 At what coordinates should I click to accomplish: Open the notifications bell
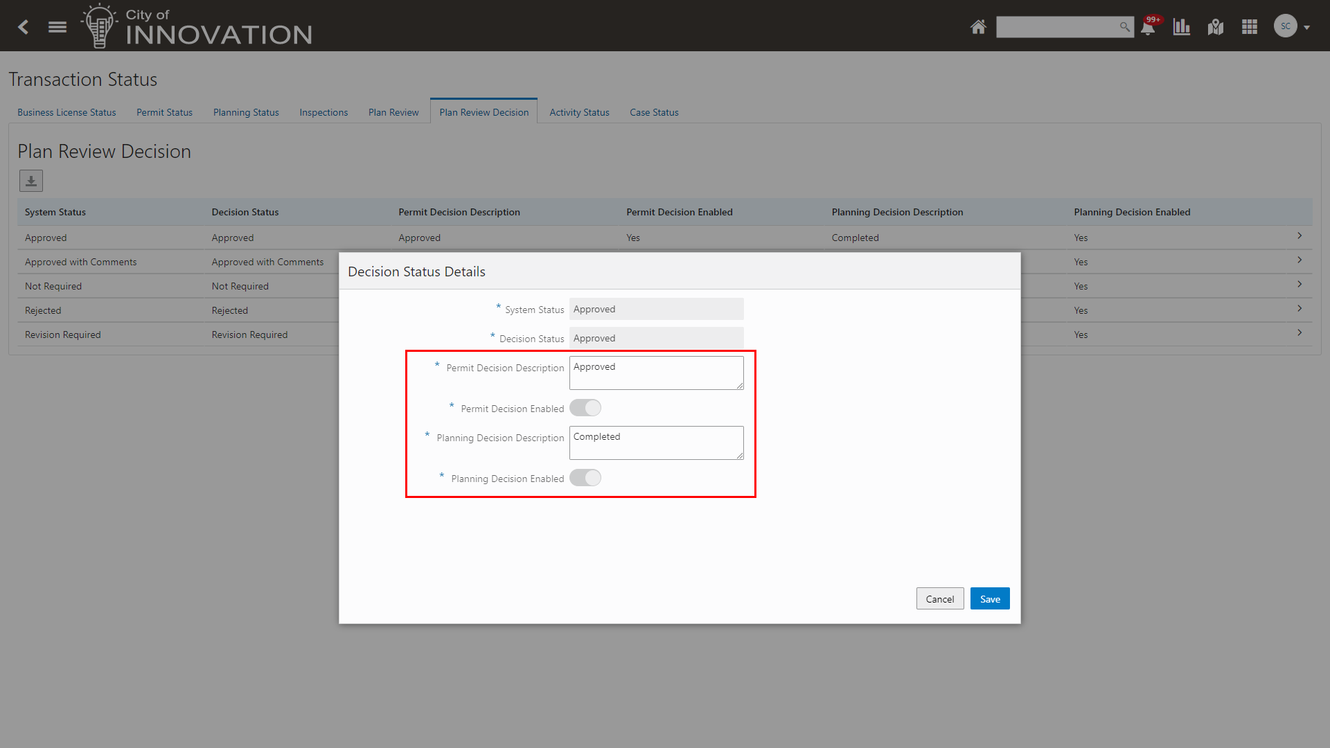(1148, 28)
